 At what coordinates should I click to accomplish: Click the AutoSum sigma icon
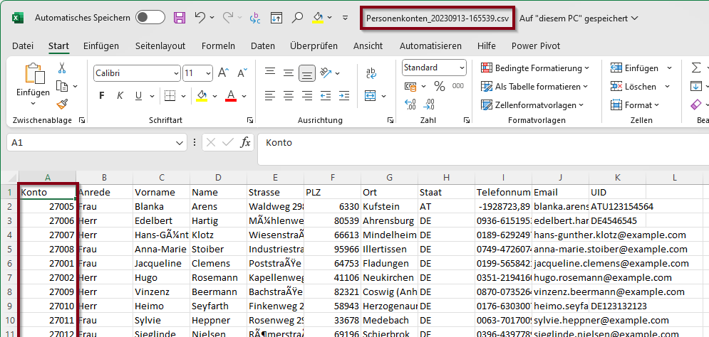click(696, 68)
